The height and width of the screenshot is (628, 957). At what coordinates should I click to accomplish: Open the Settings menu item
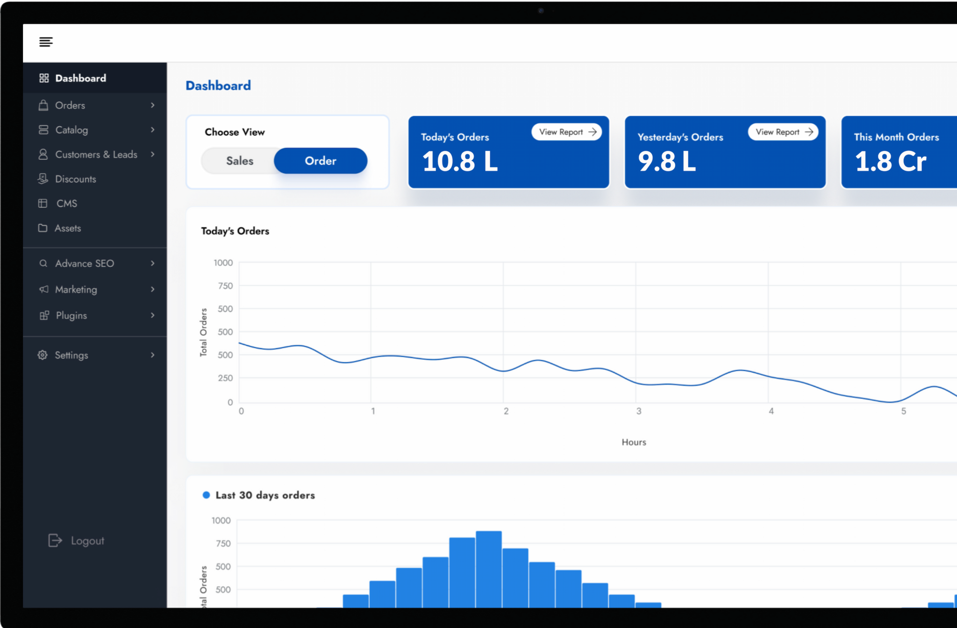pos(95,355)
